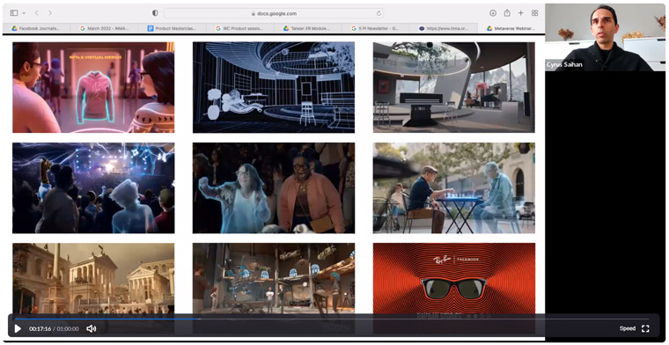Open the virtual concert crowd image
669x345 pixels.
(x=93, y=188)
